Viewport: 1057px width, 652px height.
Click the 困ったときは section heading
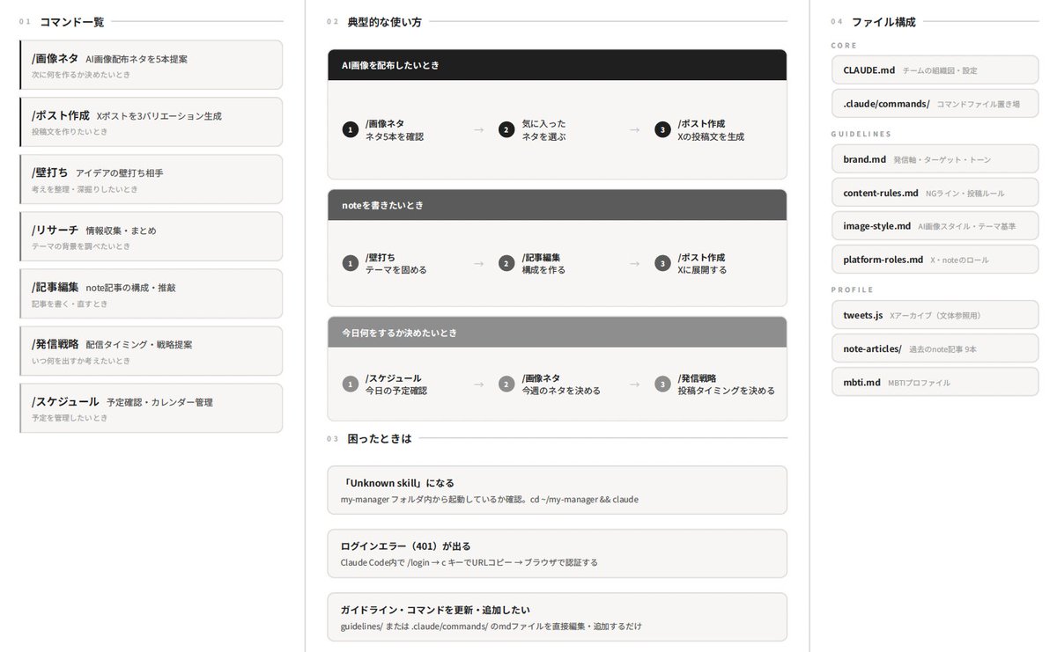click(x=380, y=438)
